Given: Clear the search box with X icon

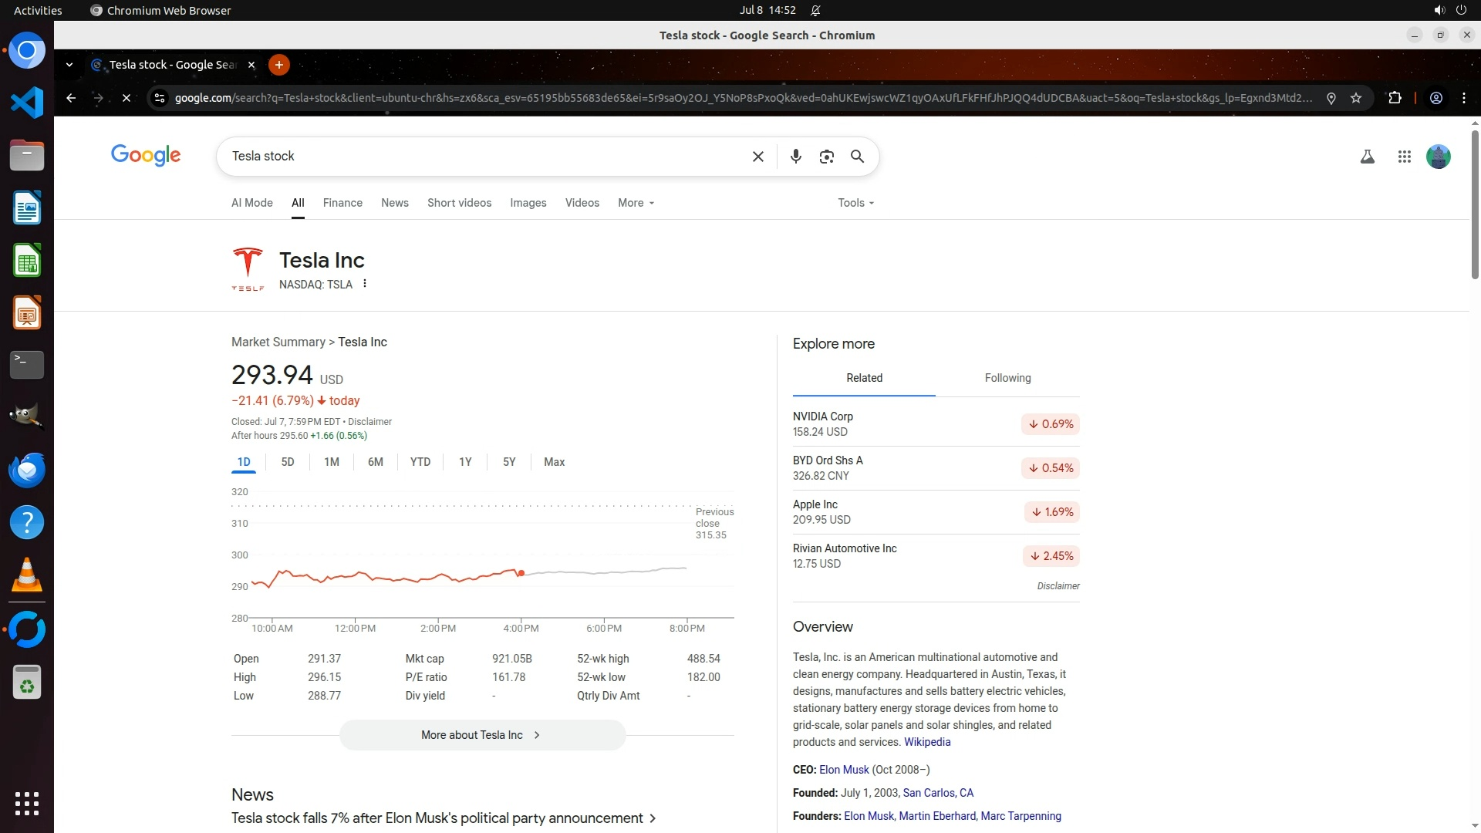Looking at the screenshot, I should pyautogui.click(x=757, y=157).
